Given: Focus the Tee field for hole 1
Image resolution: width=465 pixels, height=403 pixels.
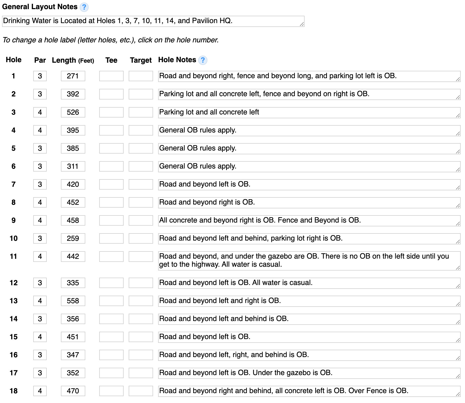Looking at the screenshot, I should [x=111, y=76].
